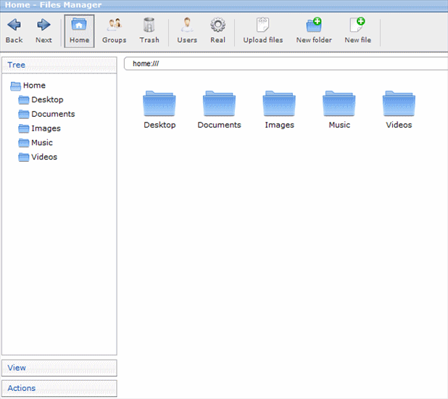The width and height of the screenshot is (448, 399).
Task: Select Documents in the sidebar tree
Action: click(x=52, y=114)
